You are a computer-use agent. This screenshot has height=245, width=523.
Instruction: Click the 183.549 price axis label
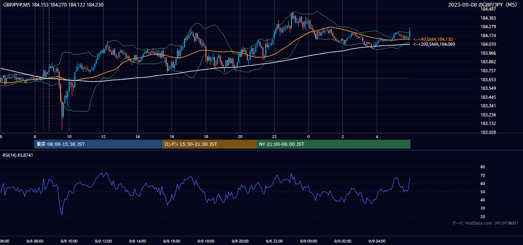coord(488,88)
